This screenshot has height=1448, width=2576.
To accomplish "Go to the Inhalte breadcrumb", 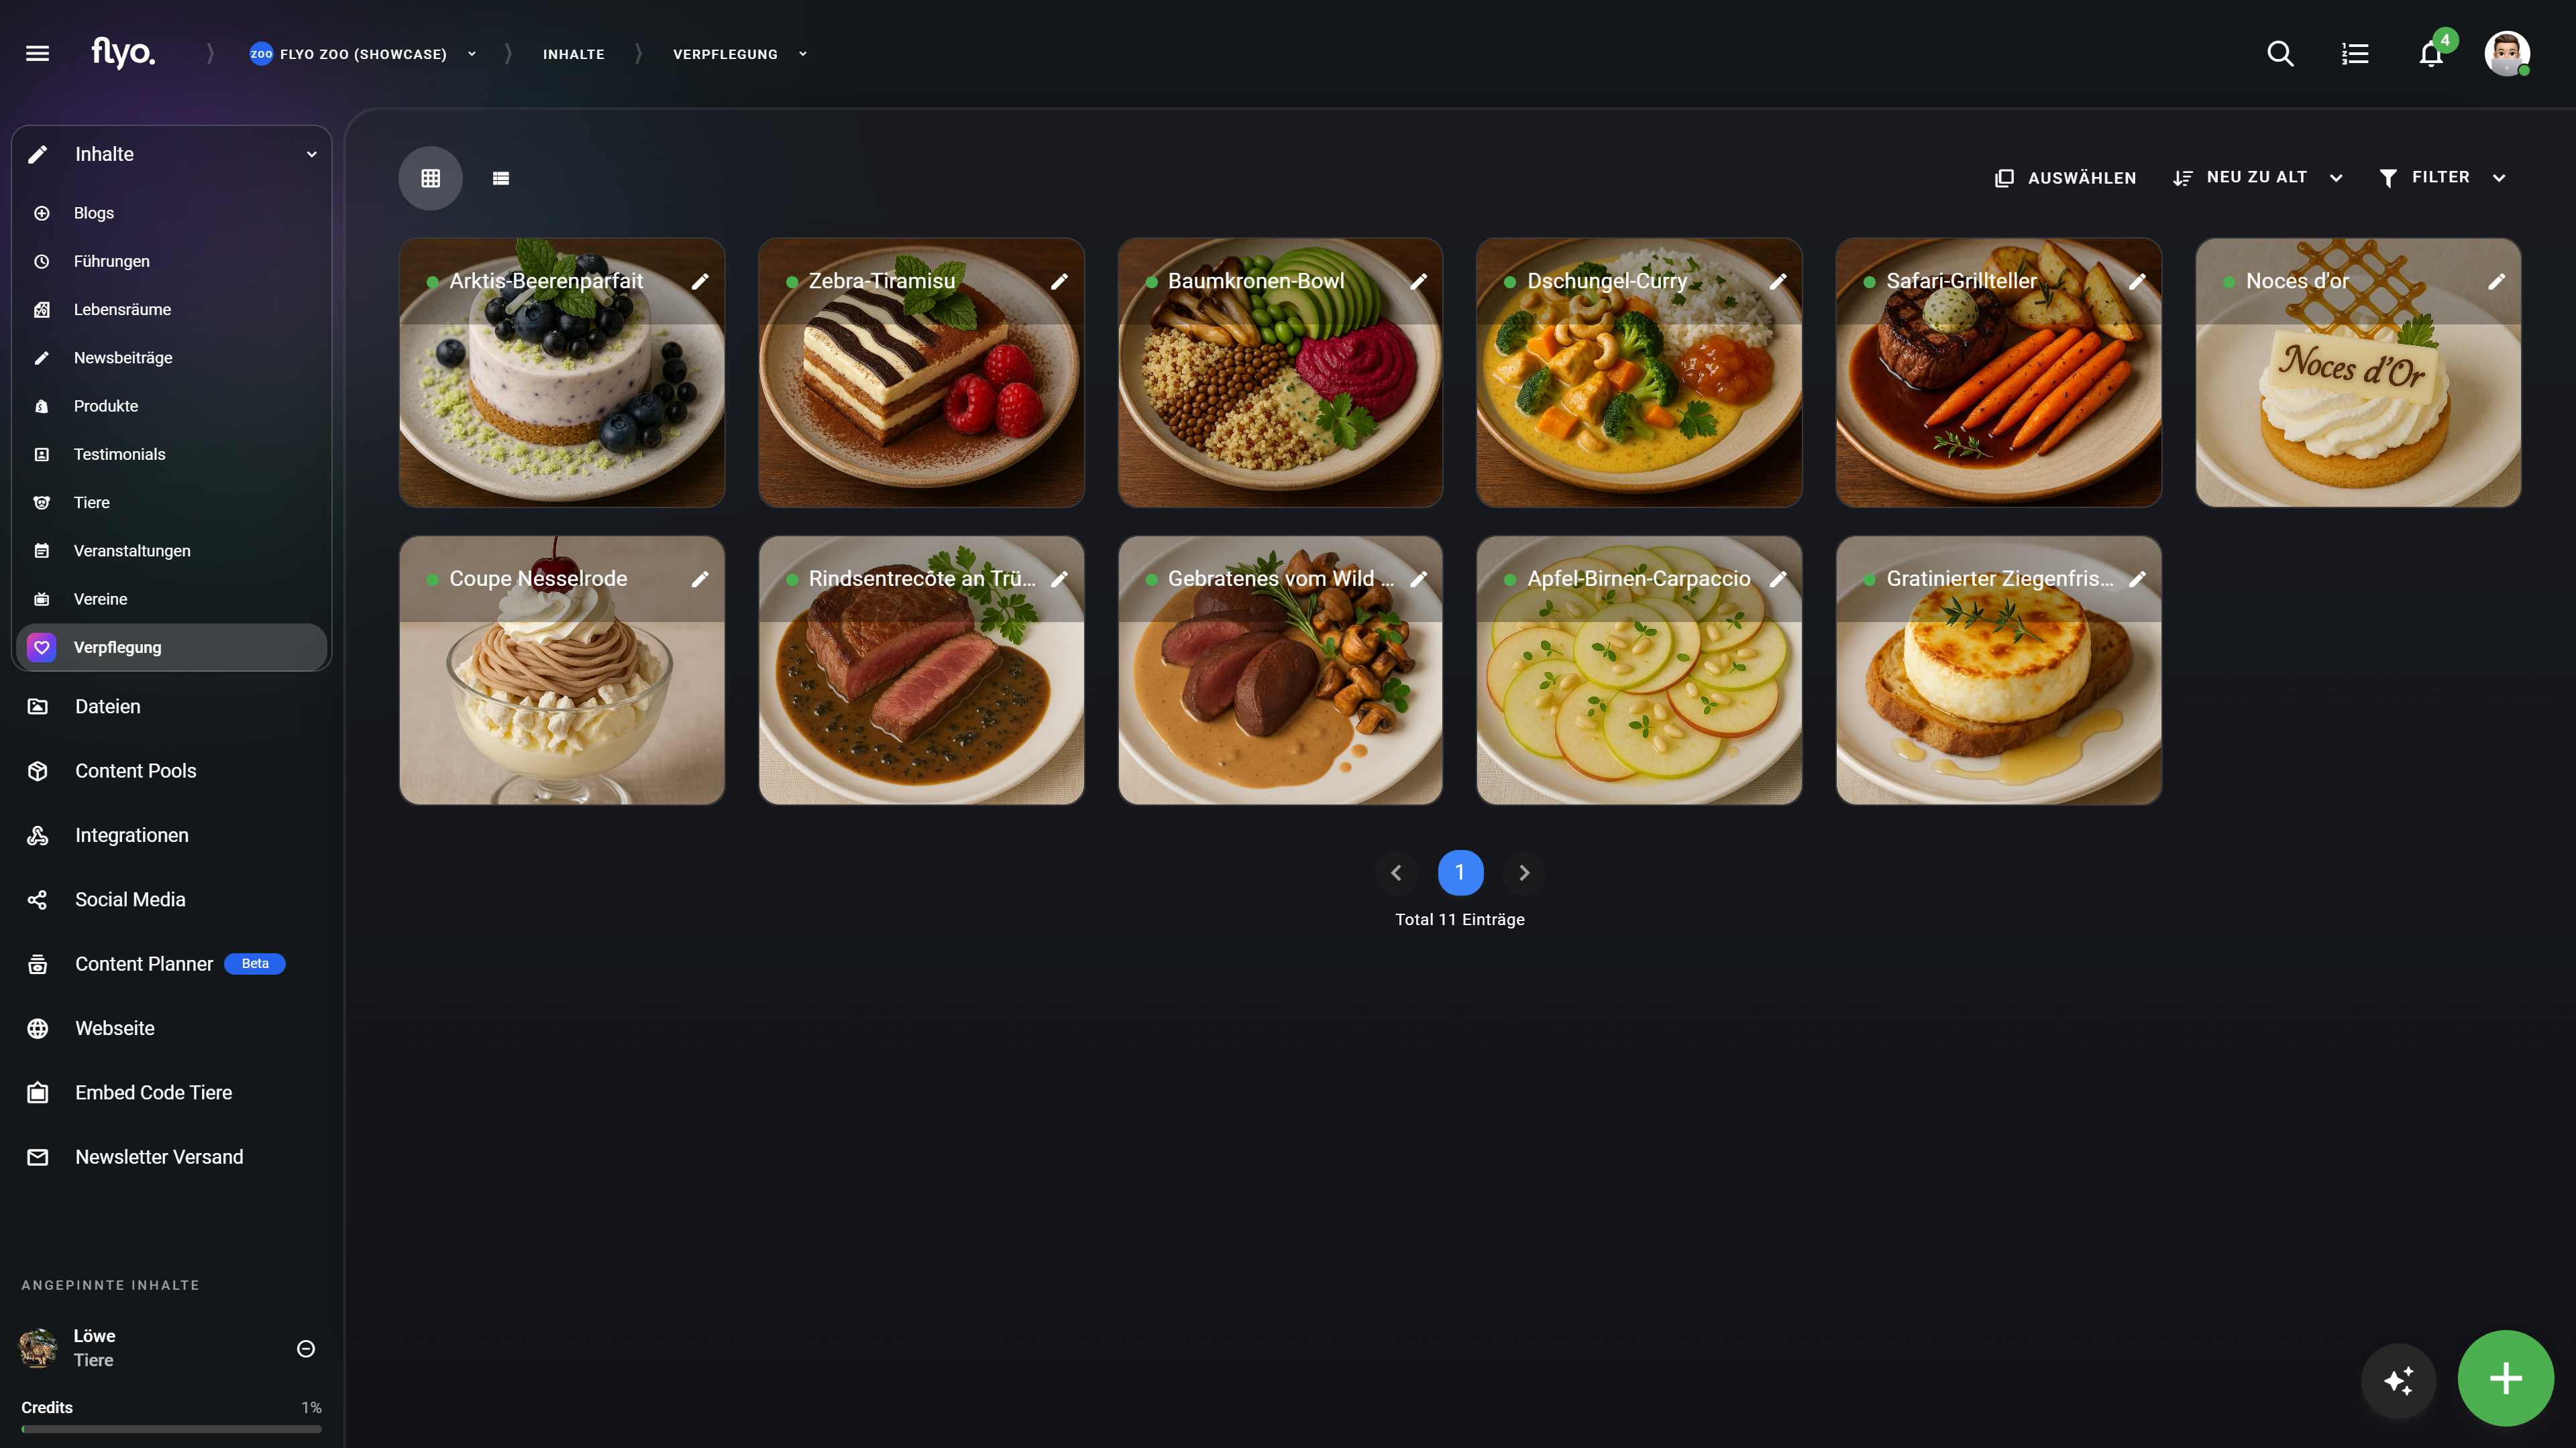I will tap(574, 54).
